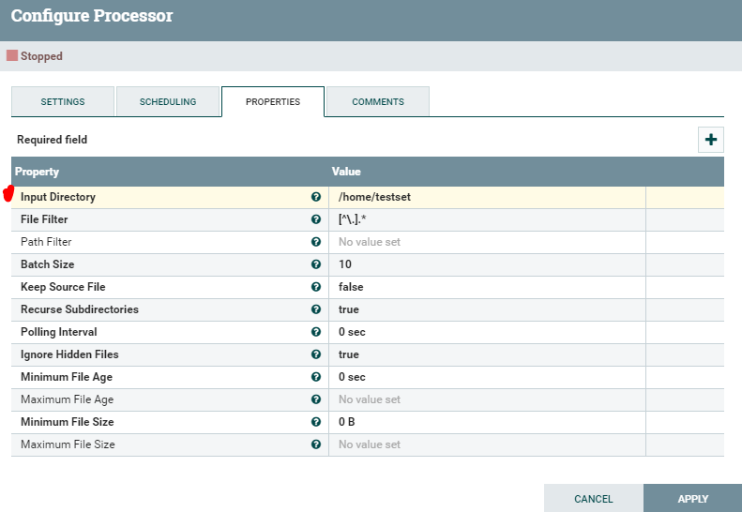The width and height of the screenshot is (742, 512).
Task: Open the Comments tab
Action: (x=378, y=101)
